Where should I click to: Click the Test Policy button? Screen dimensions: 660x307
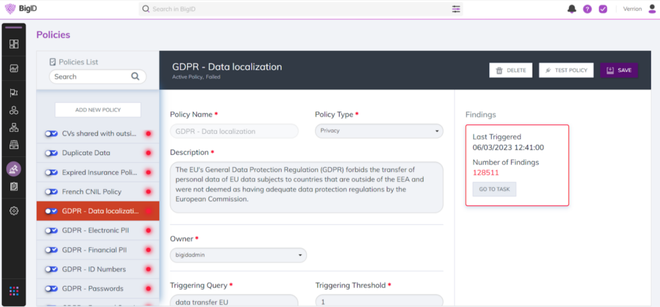[x=567, y=70]
